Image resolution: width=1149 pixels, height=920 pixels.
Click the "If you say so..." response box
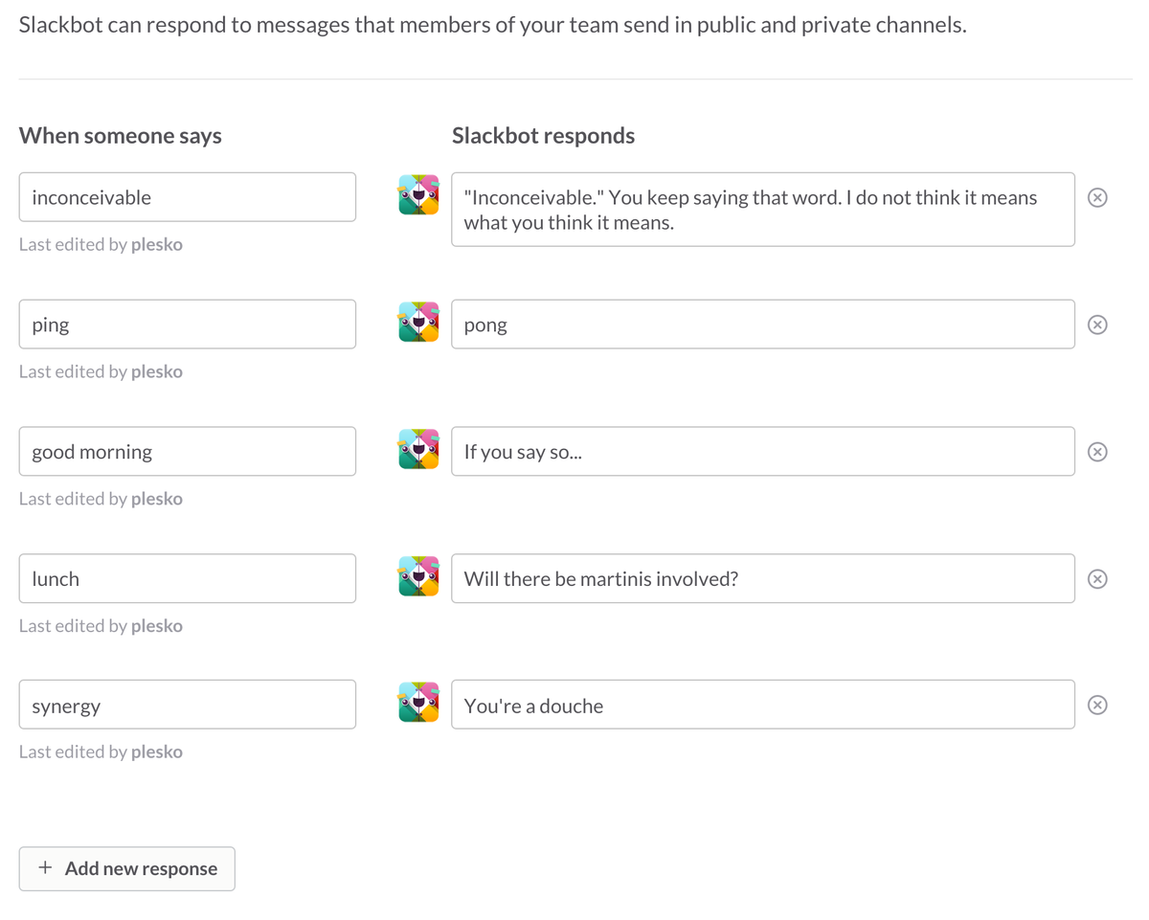click(x=763, y=451)
